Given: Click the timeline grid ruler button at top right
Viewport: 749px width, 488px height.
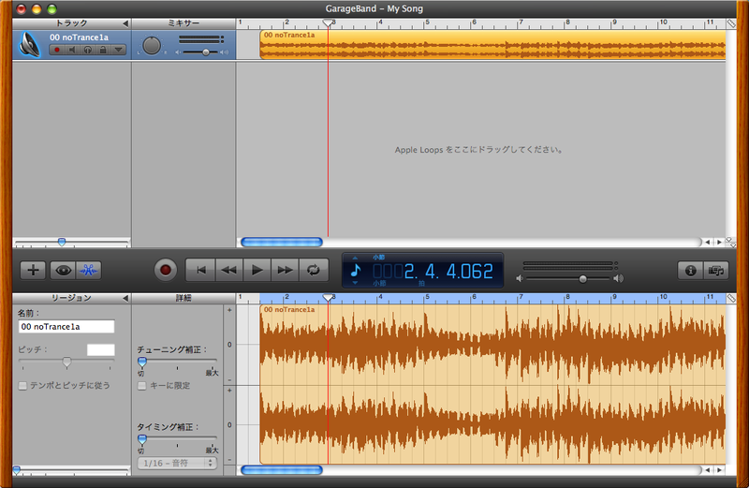Looking at the screenshot, I should (x=731, y=23).
